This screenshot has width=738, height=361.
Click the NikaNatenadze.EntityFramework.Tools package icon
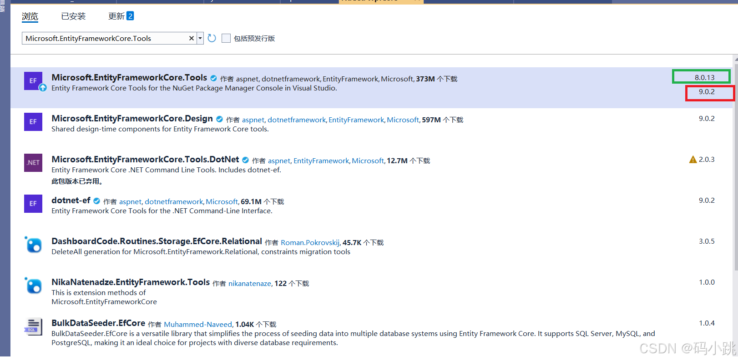tap(33, 286)
